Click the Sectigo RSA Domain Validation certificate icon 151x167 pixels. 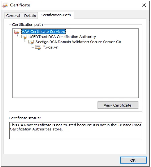[x=31, y=42]
